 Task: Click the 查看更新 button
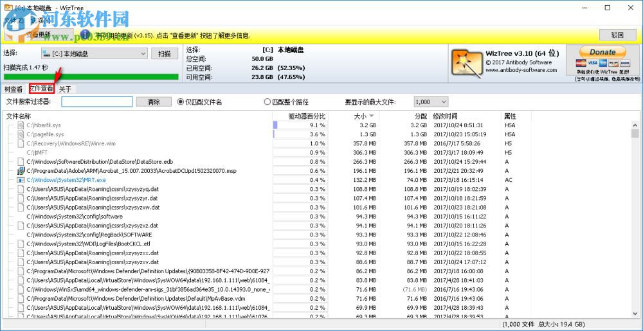[38, 35]
